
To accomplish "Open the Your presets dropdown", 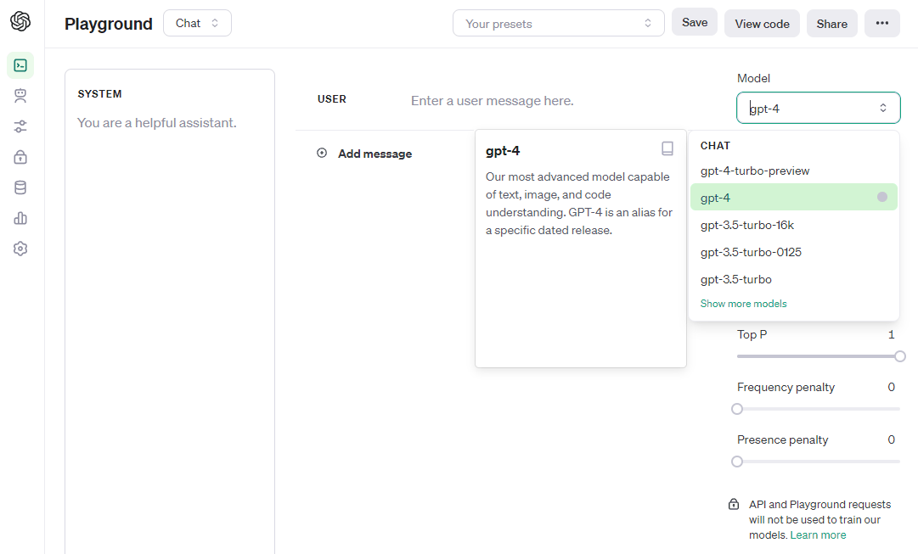I will pos(558,24).
